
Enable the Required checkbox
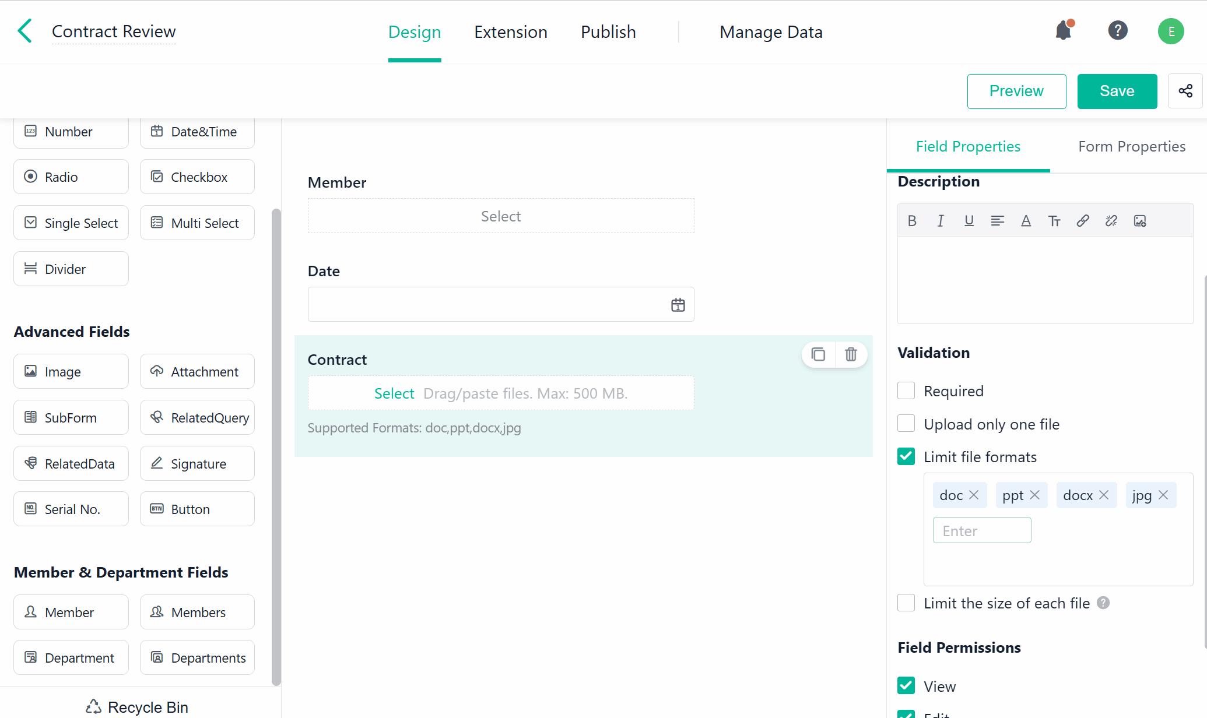[x=906, y=391]
